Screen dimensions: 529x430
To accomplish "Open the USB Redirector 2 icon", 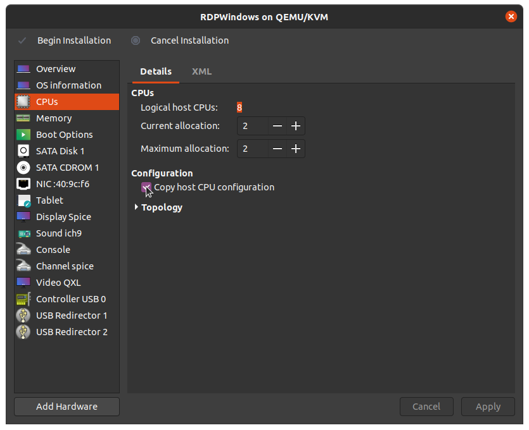I will click(x=23, y=332).
